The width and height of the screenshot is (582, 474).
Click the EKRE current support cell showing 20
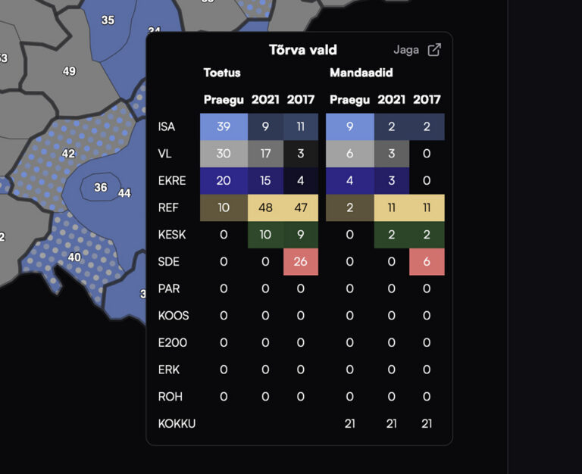224,180
